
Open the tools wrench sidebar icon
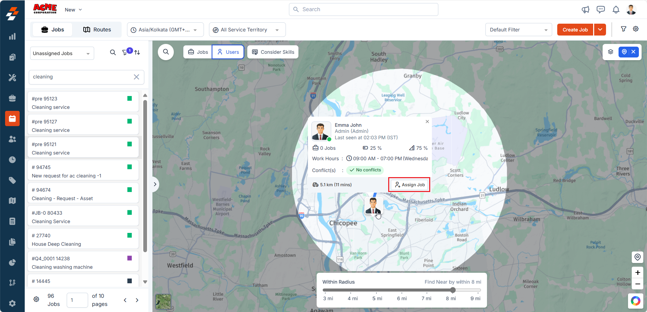click(12, 77)
